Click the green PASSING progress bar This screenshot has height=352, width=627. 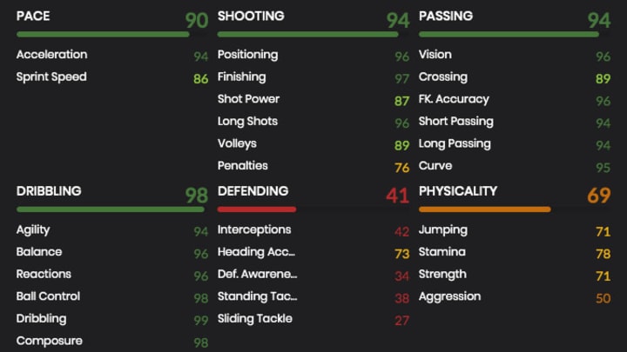tap(509, 35)
